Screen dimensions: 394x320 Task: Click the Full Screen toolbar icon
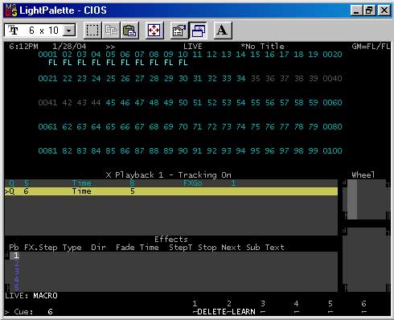[154, 31]
